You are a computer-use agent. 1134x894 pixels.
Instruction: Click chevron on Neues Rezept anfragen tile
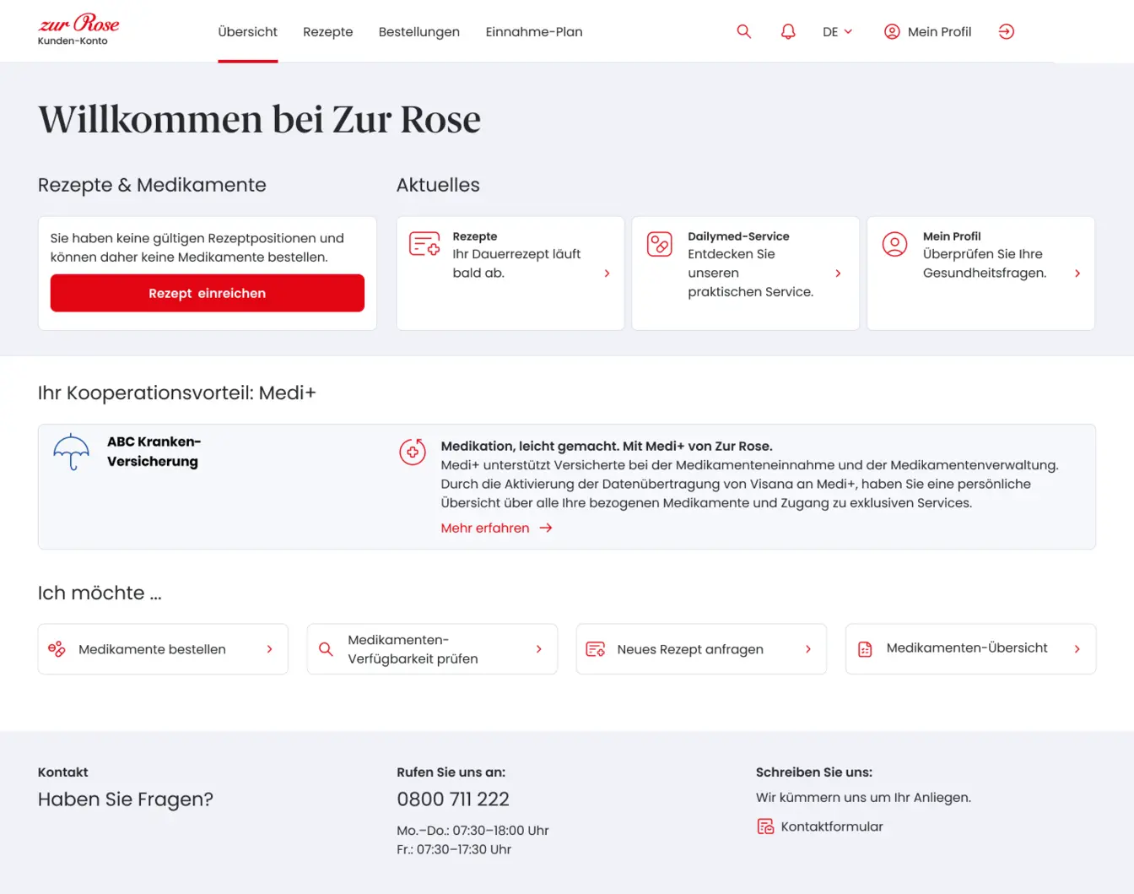[808, 649]
